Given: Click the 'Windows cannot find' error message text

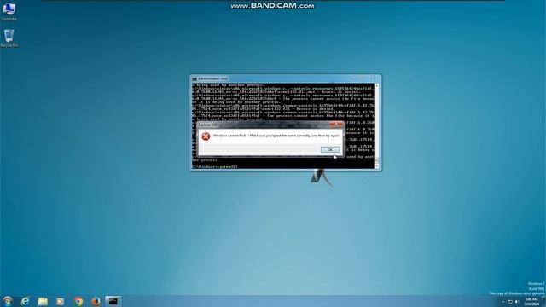Looking at the screenshot, I should (276, 136).
